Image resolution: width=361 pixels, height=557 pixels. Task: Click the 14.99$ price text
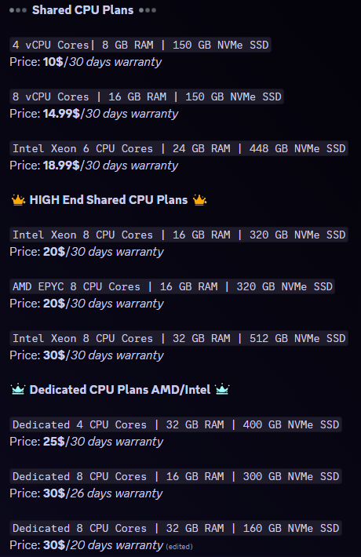pos(61,114)
